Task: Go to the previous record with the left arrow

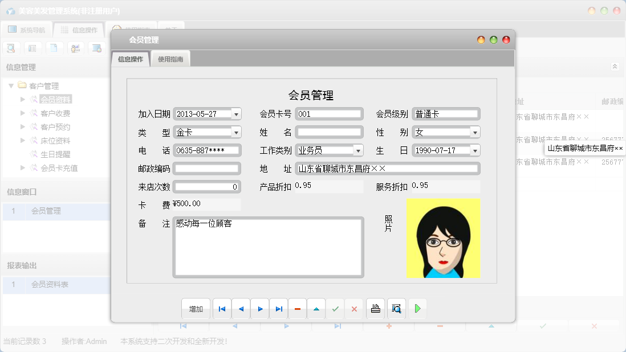Action: point(241,308)
